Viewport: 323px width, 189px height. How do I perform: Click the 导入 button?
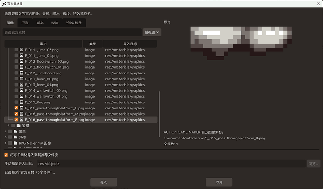coord(103,182)
